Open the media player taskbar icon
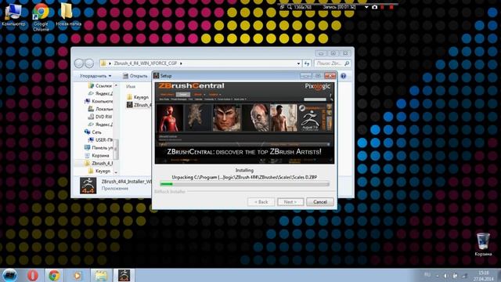501x282 pixels. click(77, 275)
